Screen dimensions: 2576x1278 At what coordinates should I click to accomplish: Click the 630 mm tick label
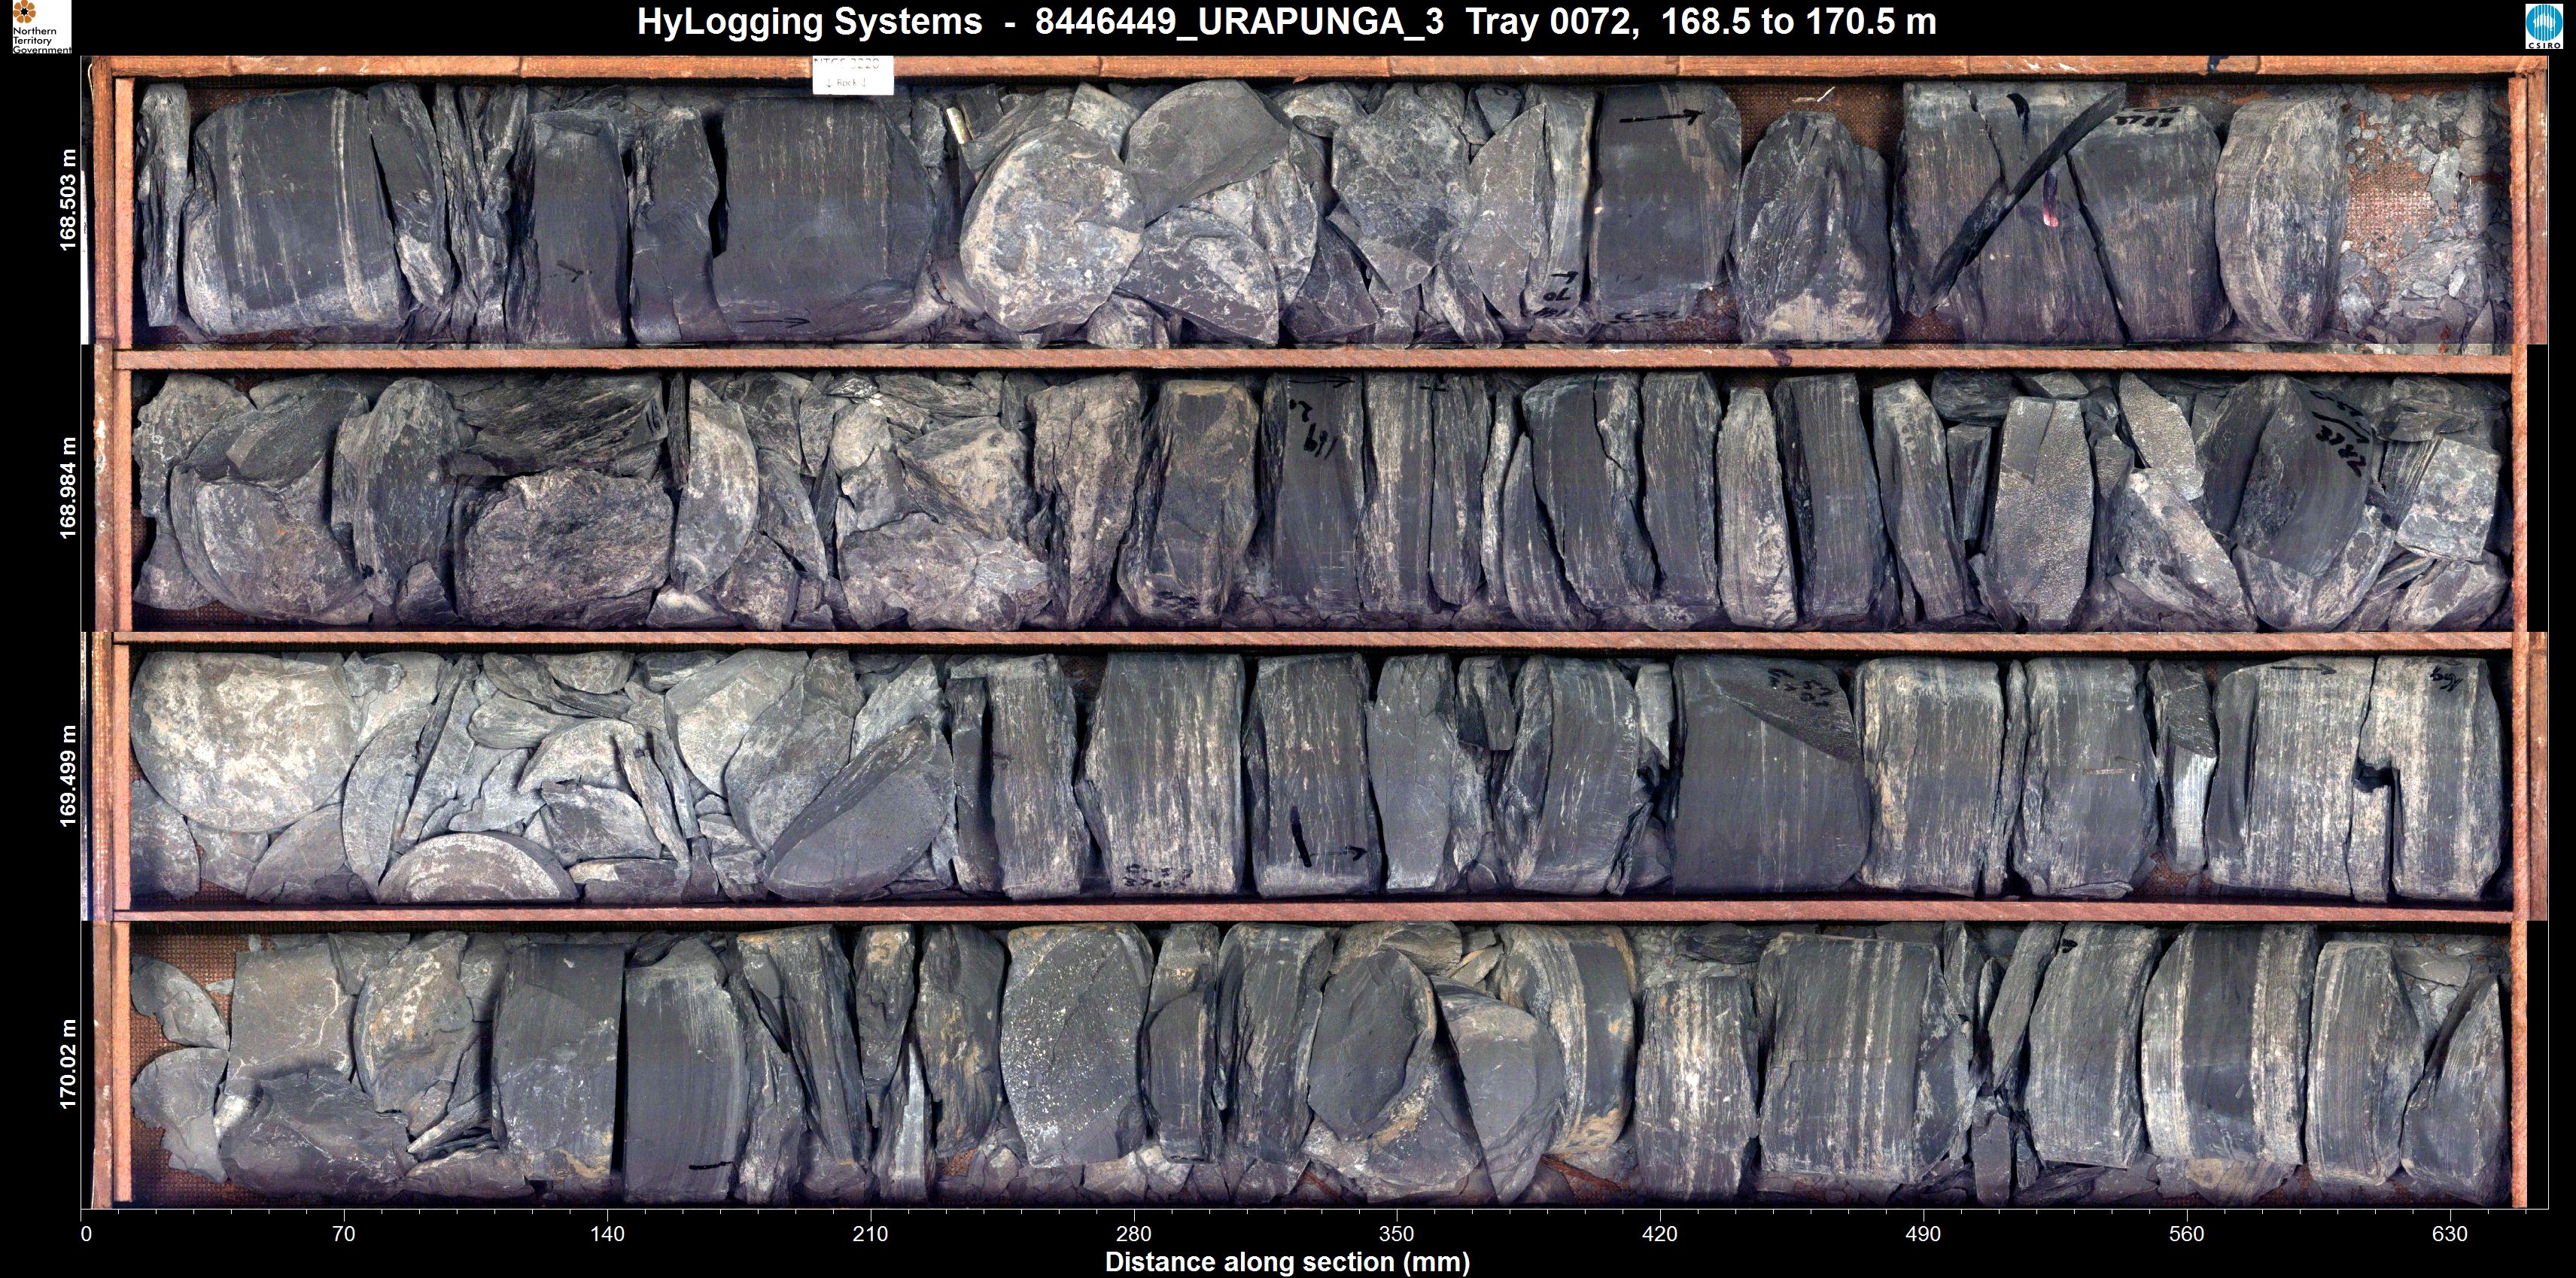tap(2450, 1234)
